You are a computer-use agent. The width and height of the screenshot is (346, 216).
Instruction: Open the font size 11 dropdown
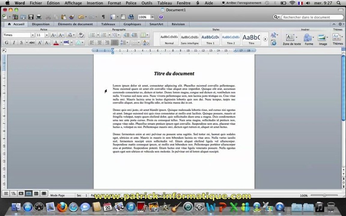pyautogui.click(x=47, y=35)
